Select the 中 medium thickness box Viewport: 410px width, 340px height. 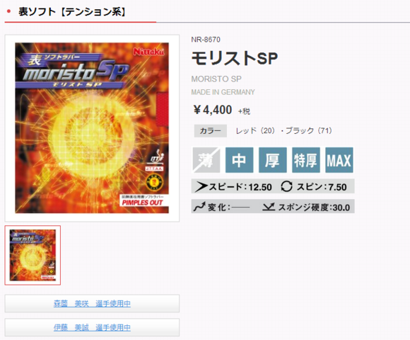point(239,160)
